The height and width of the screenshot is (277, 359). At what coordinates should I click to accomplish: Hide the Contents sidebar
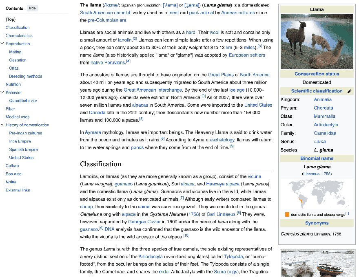click(x=32, y=8)
